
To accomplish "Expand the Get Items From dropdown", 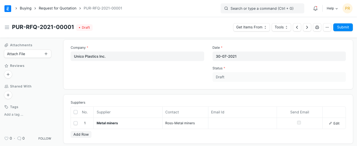I will point(251,27).
